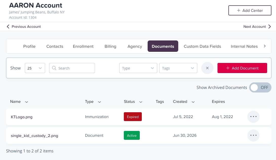The height and width of the screenshot is (160, 276).
Task: Sort by Created column arrow
Action: point(193,102)
